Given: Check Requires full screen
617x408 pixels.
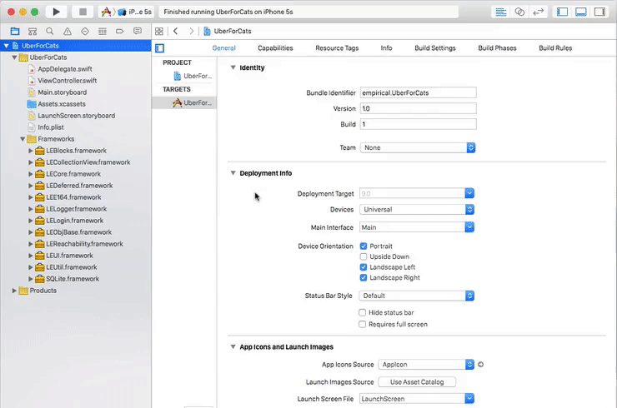Looking at the screenshot, I should (x=363, y=324).
